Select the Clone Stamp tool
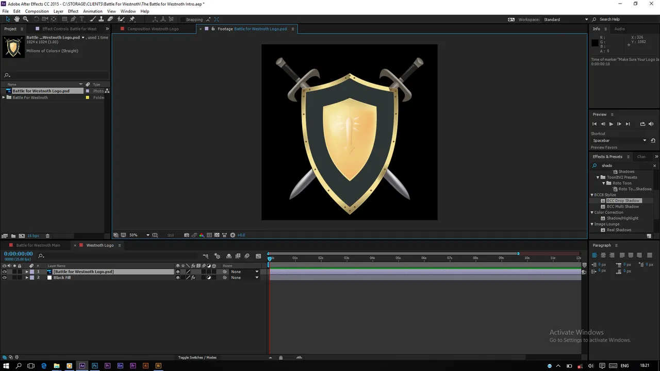The height and width of the screenshot is (371, 660). pyautogui.click(x=102, y=19)
